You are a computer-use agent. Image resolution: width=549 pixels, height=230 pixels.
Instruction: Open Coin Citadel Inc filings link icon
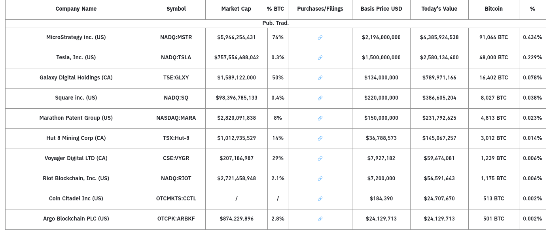pyautogui.click(x=320, y=199)
